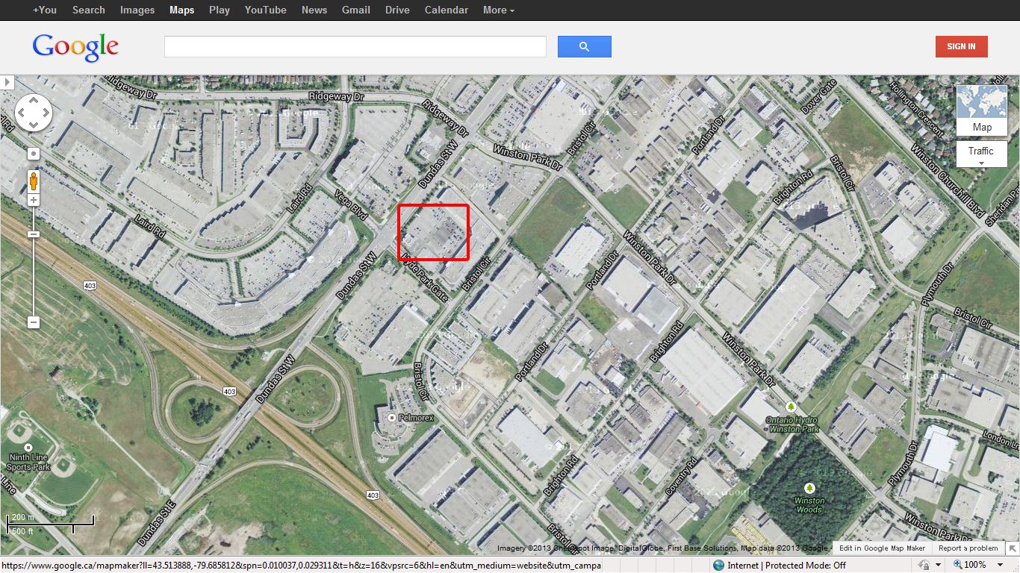
Task: Go to Gmail in the navigation bar
Action: [x=356, y=10]
